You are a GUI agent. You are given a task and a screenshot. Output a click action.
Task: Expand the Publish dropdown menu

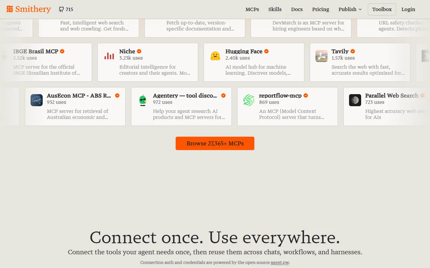tap(350, 9)
